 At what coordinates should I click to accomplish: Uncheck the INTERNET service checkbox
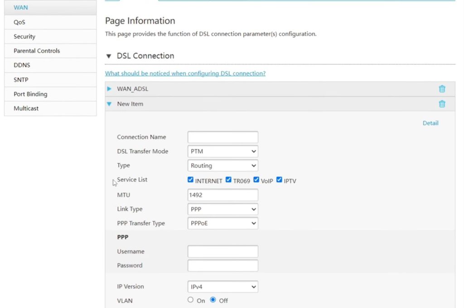pos(191,180)
